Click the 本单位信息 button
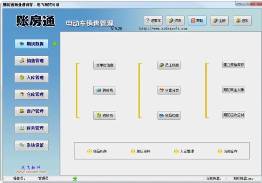This screenshot has width=262, height=183. tap(105, 65)
